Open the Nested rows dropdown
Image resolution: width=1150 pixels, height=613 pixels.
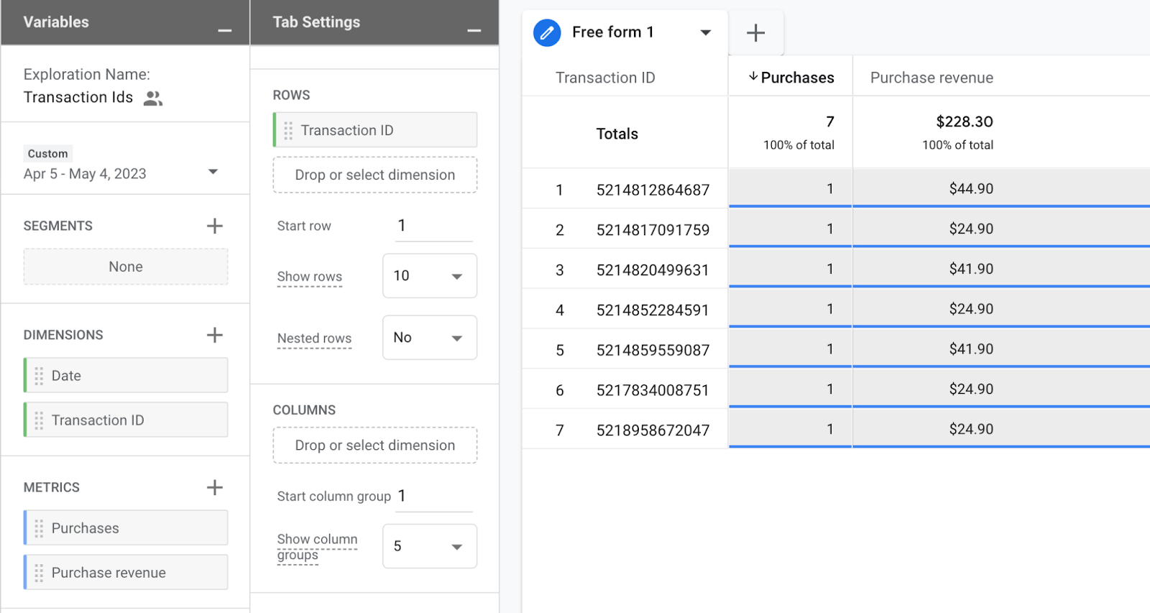pos(429,338)
